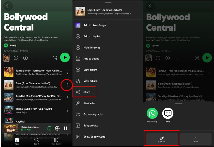Image resolution: width=214 pixels, height=147 pixels.
Task: Open Rogan Experience mini player artwork
Action: pos(11,128)
